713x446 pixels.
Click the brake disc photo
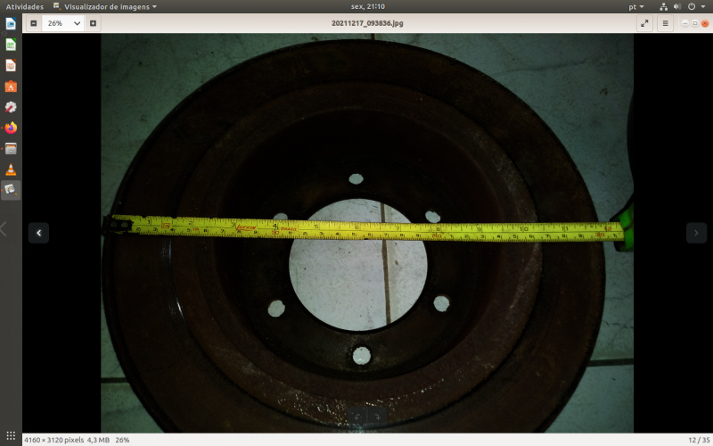tap(367, 233)
